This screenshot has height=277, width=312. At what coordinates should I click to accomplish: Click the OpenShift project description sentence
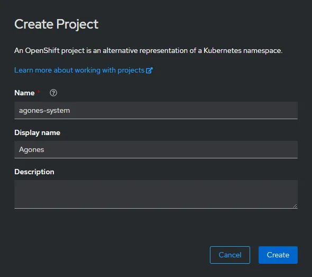[148, 51]
